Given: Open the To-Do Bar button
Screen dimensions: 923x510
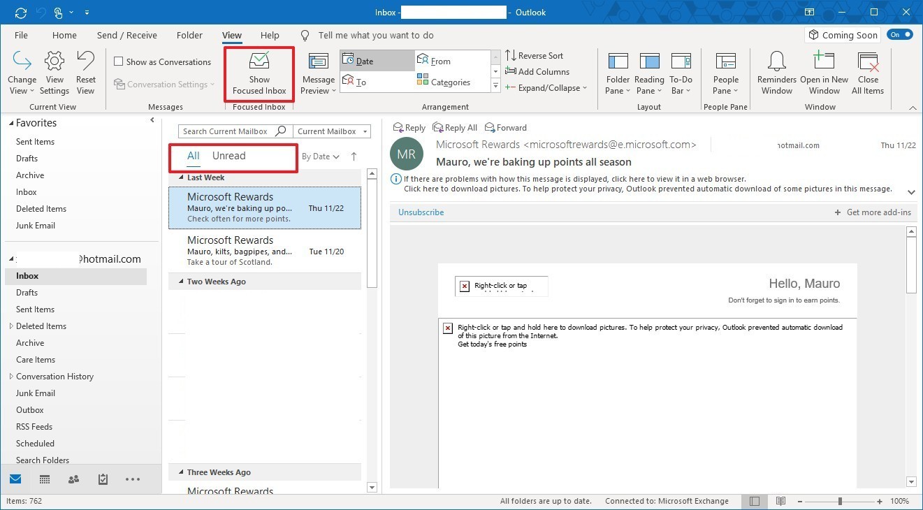Looking at the screenshot, I should click(681, 73).
